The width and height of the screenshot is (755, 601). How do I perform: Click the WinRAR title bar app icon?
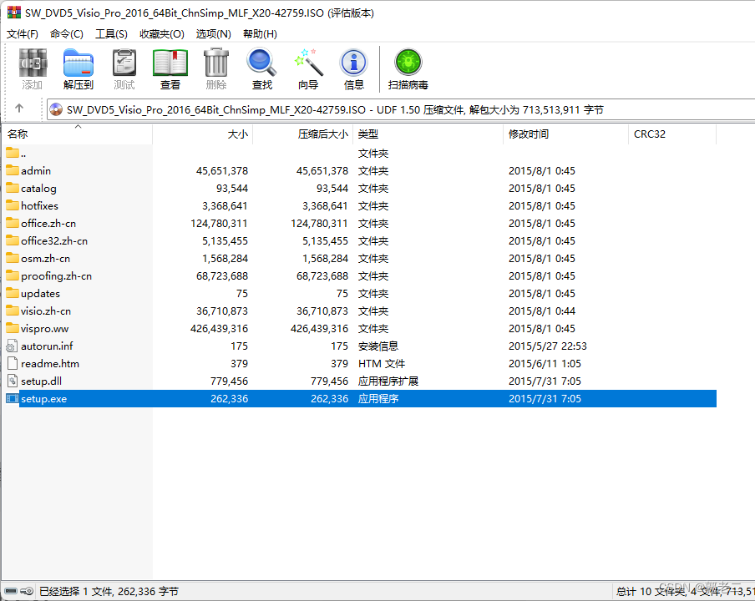coord(14,12)
